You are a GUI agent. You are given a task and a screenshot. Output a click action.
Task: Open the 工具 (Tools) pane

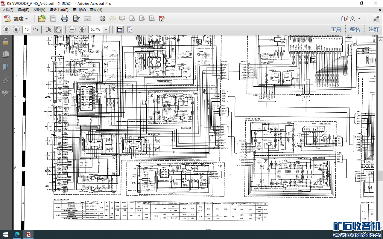coord(336,29)
